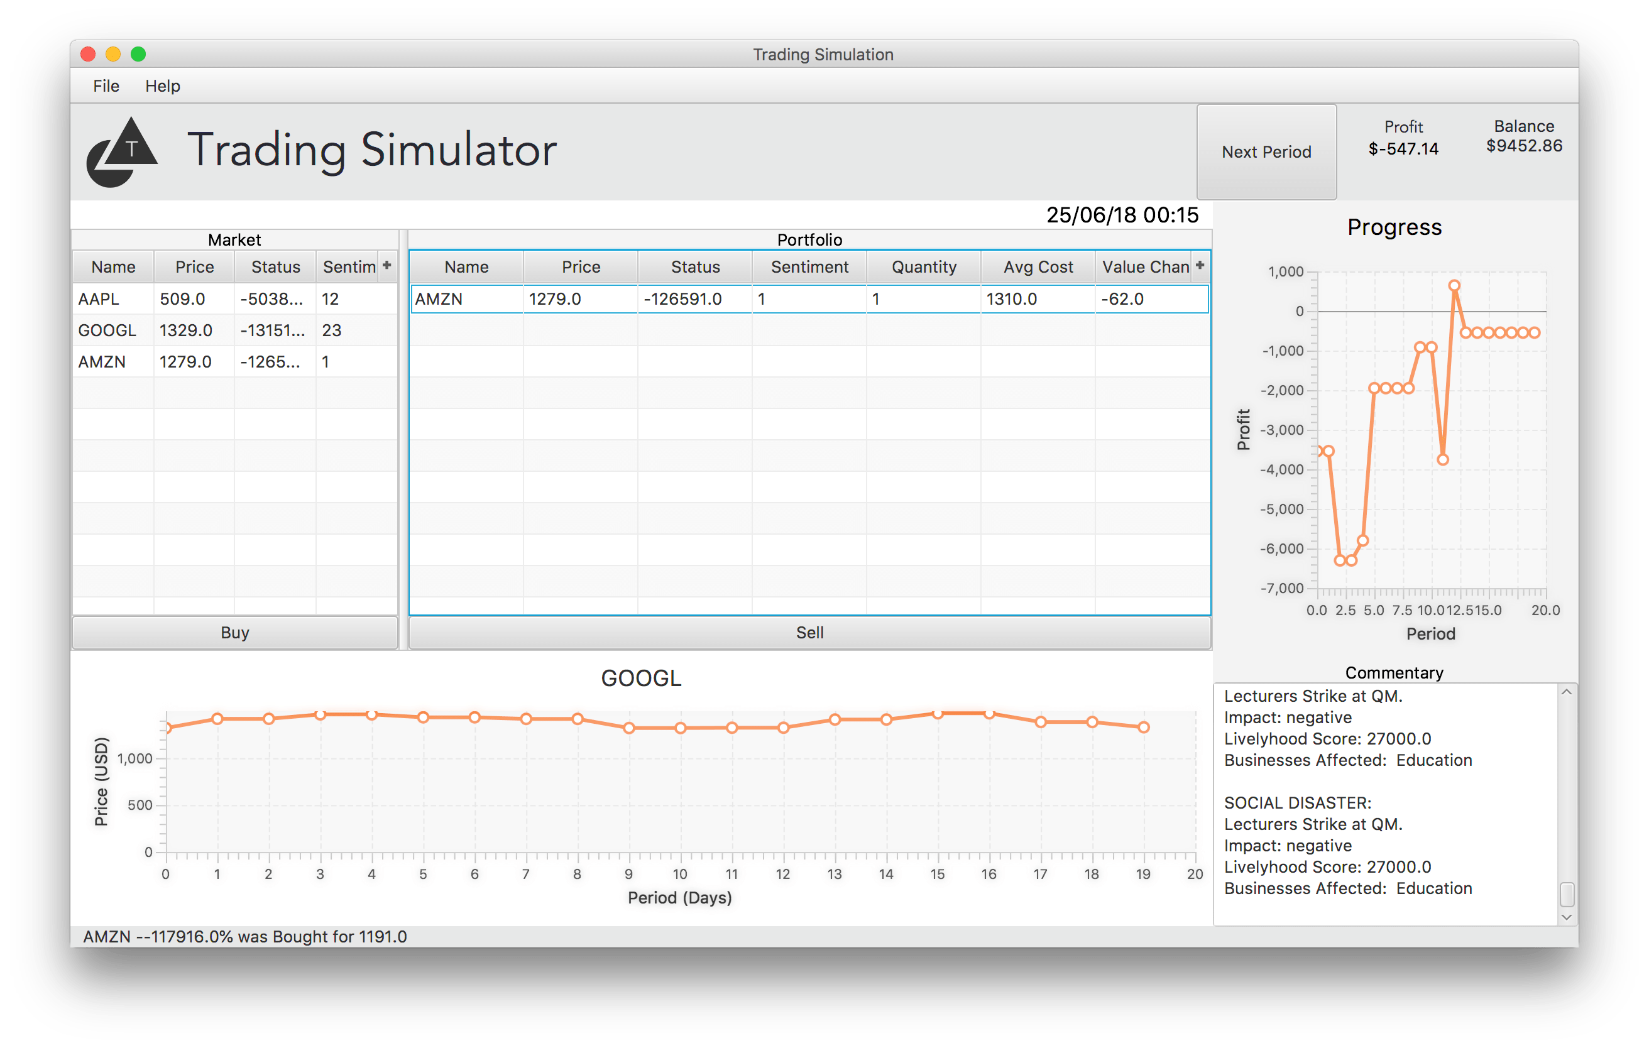Select the AAPL row in Market table

click(x=235, y=299)
